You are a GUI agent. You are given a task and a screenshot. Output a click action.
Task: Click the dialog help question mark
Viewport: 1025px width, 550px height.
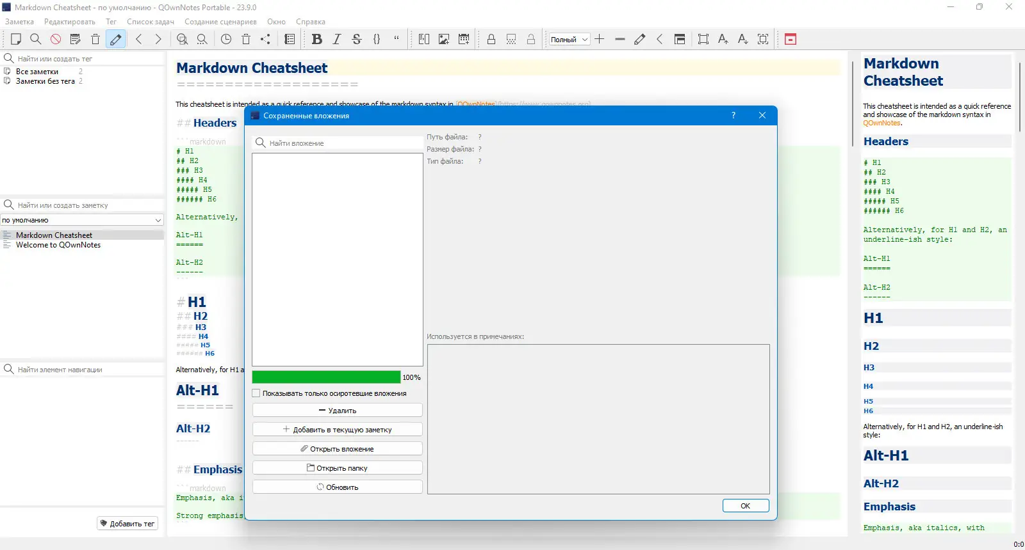[x=734, y=115]
